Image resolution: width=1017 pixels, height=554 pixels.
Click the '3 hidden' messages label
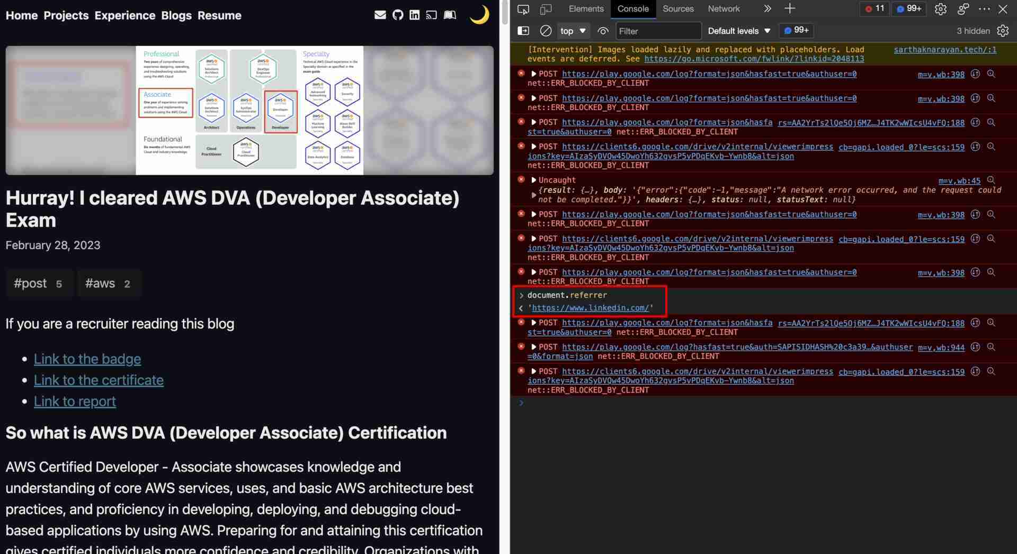(973, 31)
